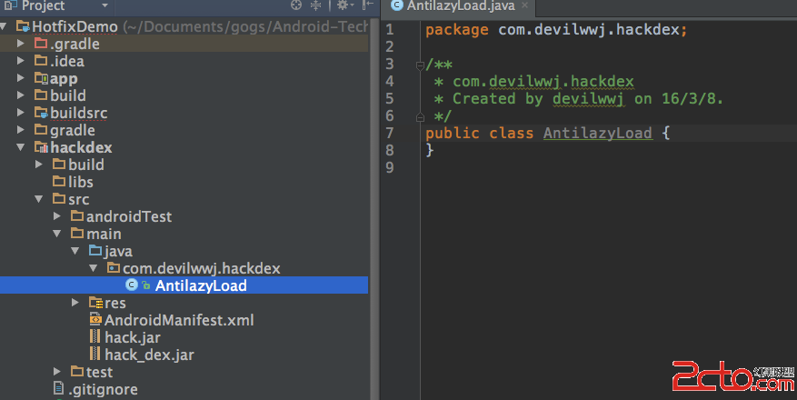Viewport: 797px width, 400px height.
Task: Expand the gradle folder arrow
Action: pos(20,130)
